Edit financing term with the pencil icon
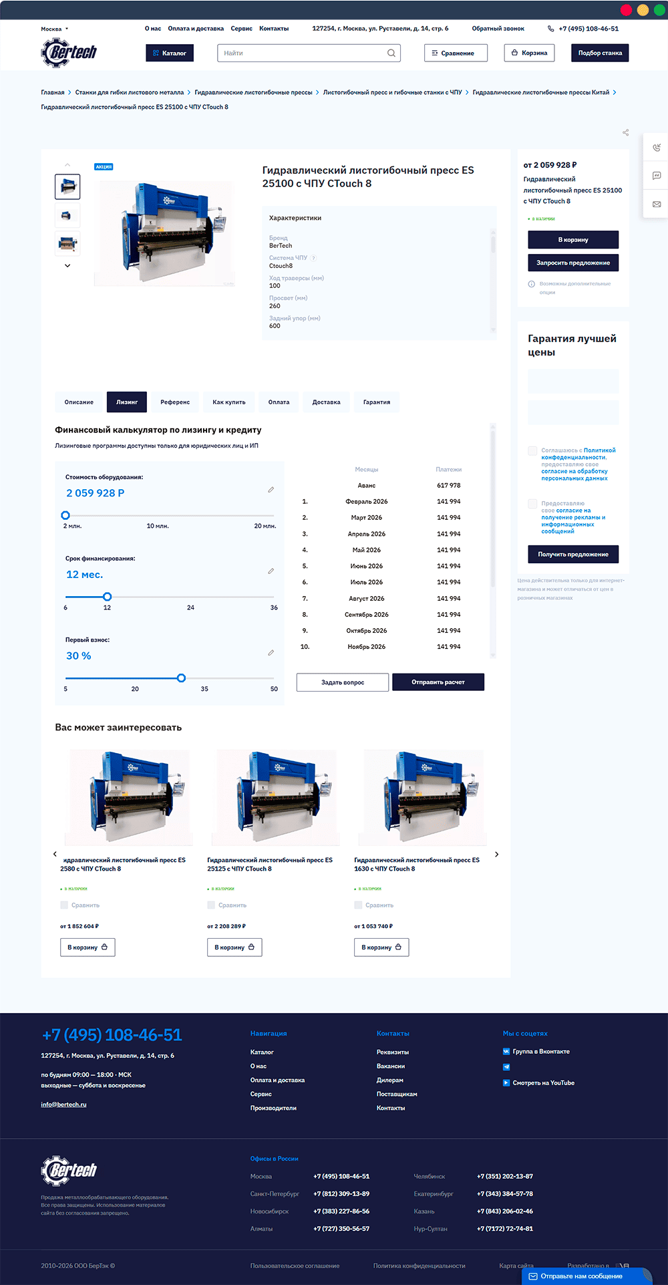Image resolution: width=668 pixels, height=1285 pixels. pyautogui.click(x=271, y=571)
